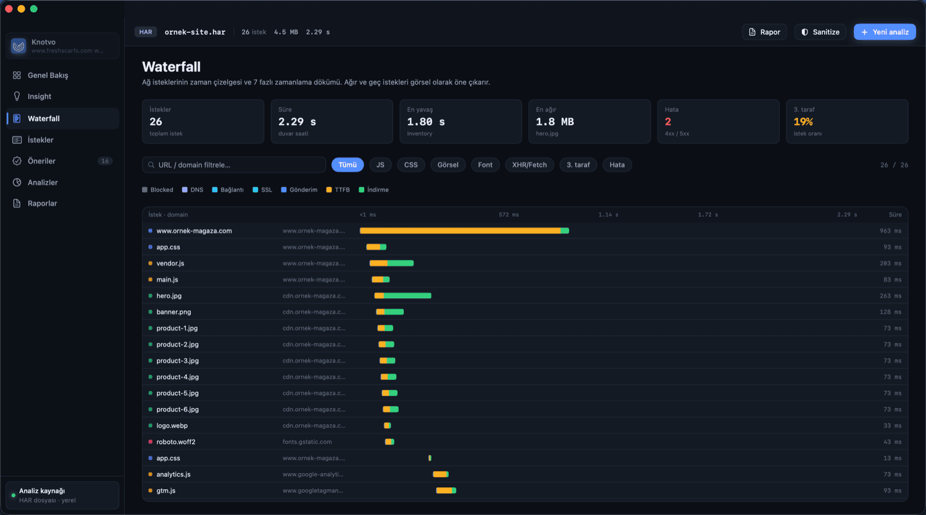Viewport: 926px width, 515px height.
Task: Click the Analizler clock icon
Action: pos(17,182)
